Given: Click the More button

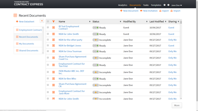Looking at the screenshot, I should [x=177, y=105].
